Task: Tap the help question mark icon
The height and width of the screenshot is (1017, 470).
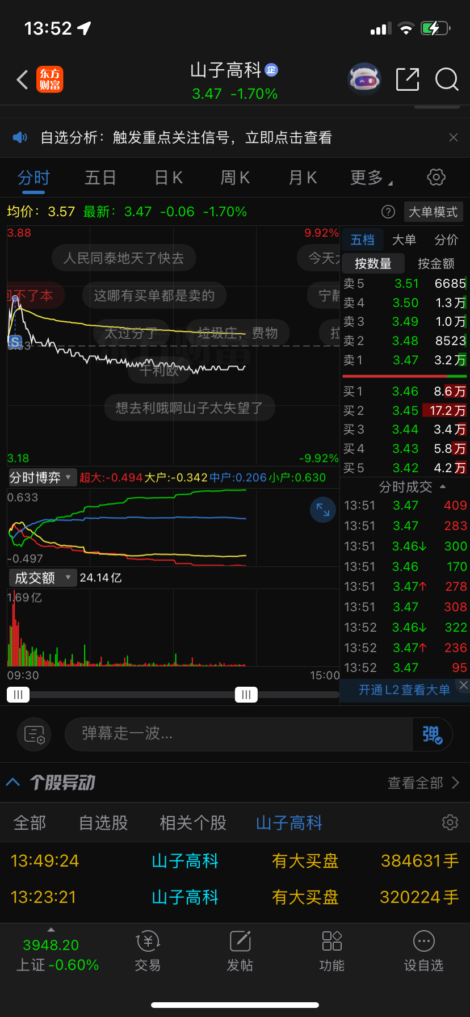Action: (388, 212)
